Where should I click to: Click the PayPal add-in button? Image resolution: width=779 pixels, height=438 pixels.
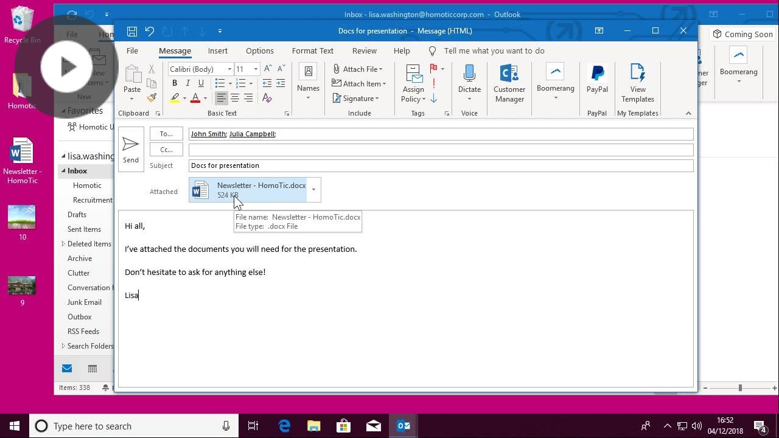597,78
